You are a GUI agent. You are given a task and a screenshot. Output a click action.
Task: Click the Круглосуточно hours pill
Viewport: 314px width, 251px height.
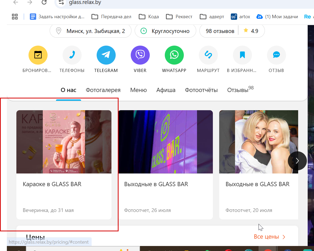165,31
